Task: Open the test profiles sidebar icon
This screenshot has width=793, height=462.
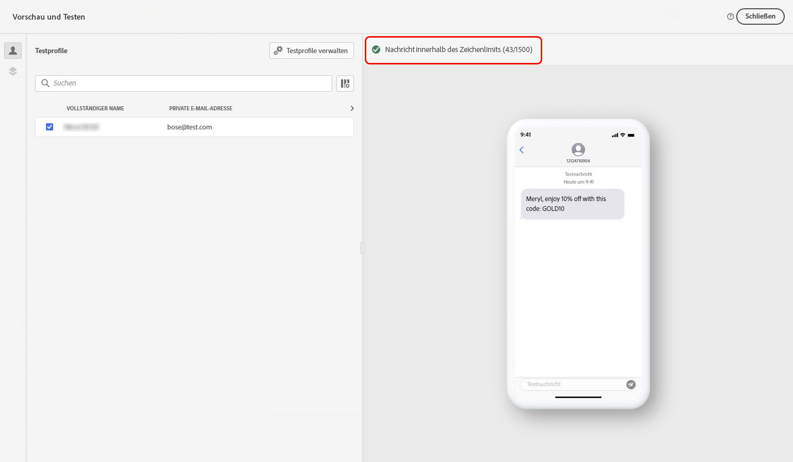Action: point(13,51)
